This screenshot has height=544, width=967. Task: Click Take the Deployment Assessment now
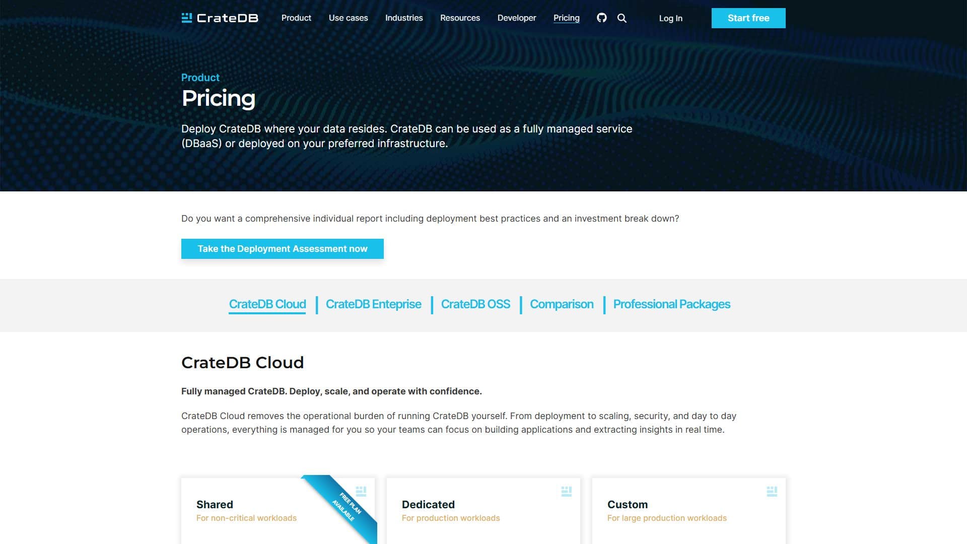tap(283, 249)
